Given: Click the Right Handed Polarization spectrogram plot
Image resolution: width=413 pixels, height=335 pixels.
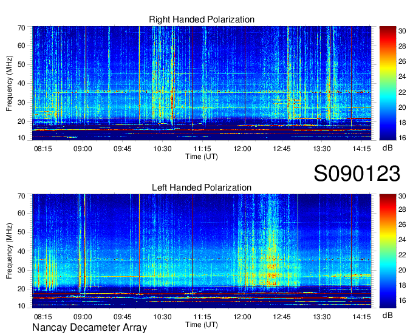Looking at the screenshot, I should (202, 83).
